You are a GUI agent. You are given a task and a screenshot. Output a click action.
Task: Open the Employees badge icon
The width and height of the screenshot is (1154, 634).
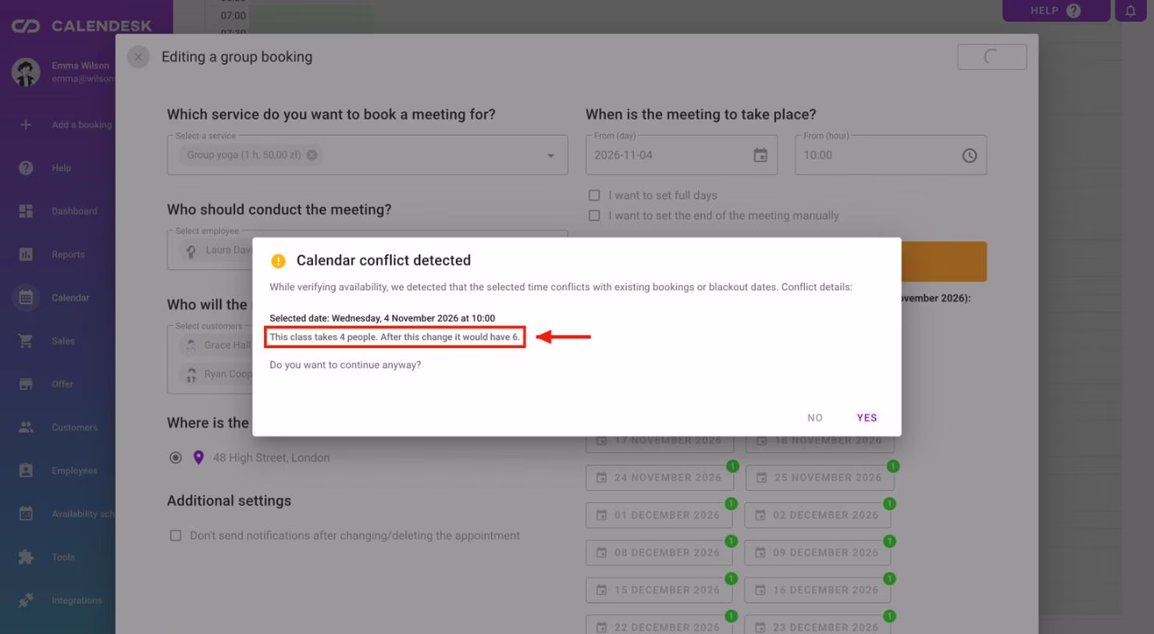[26, 471]
